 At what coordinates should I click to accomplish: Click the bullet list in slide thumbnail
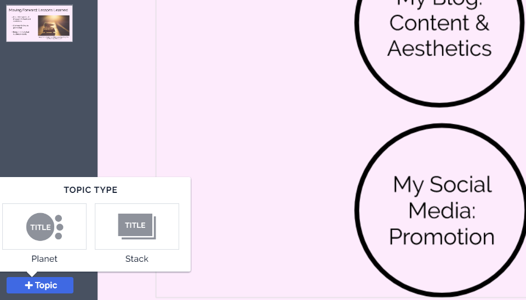pyautogui.click(x=22, y=25)
